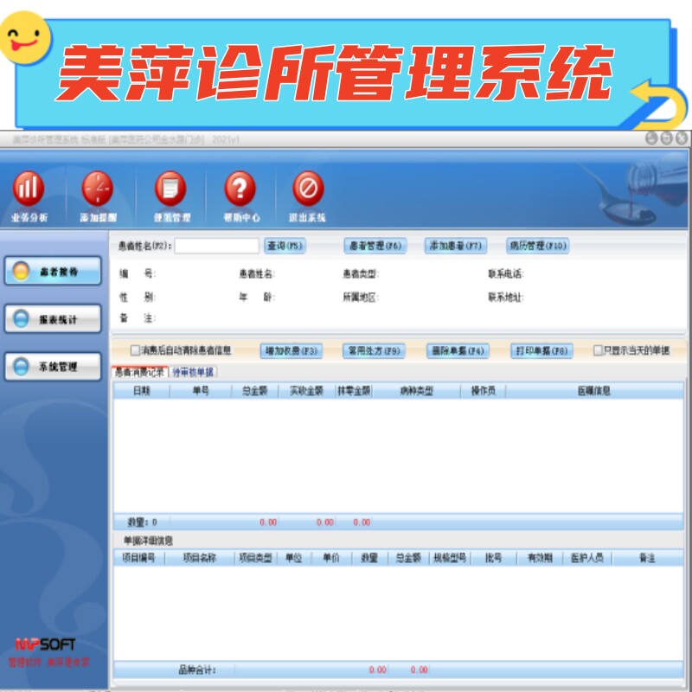Open 患者管理(F6) patient management
Viewport: 692px width, 692px height.
click(375, 246)
